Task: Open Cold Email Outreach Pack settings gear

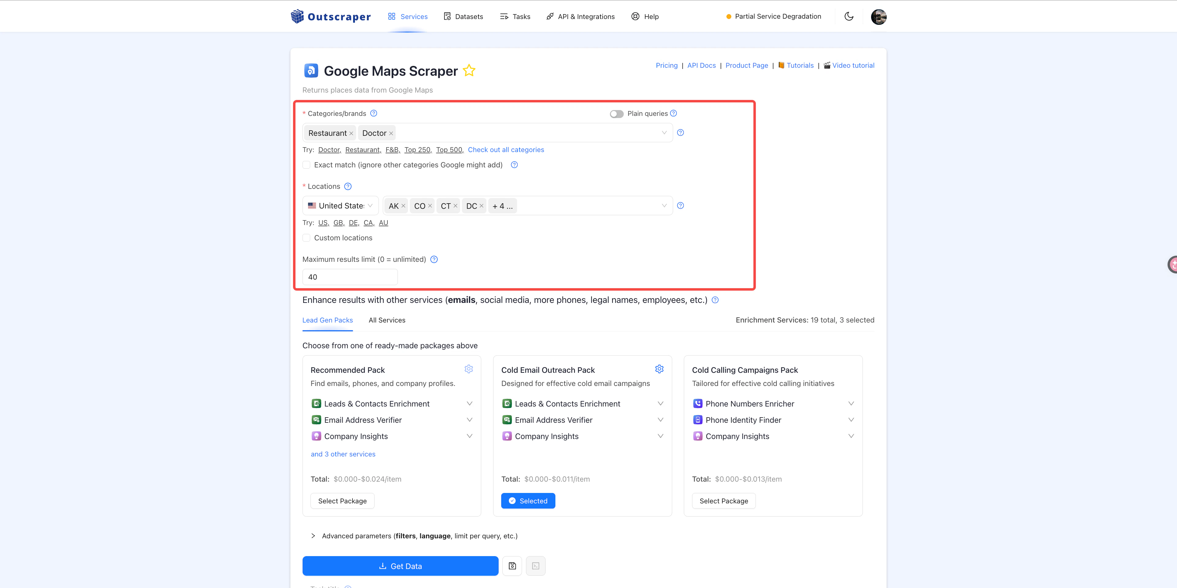Action: coord(659,369)
